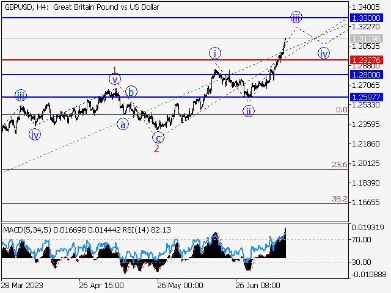This screenshot has height=293, width=391.
Task: Click the circled wave i marker
Action: pos(215,53)
